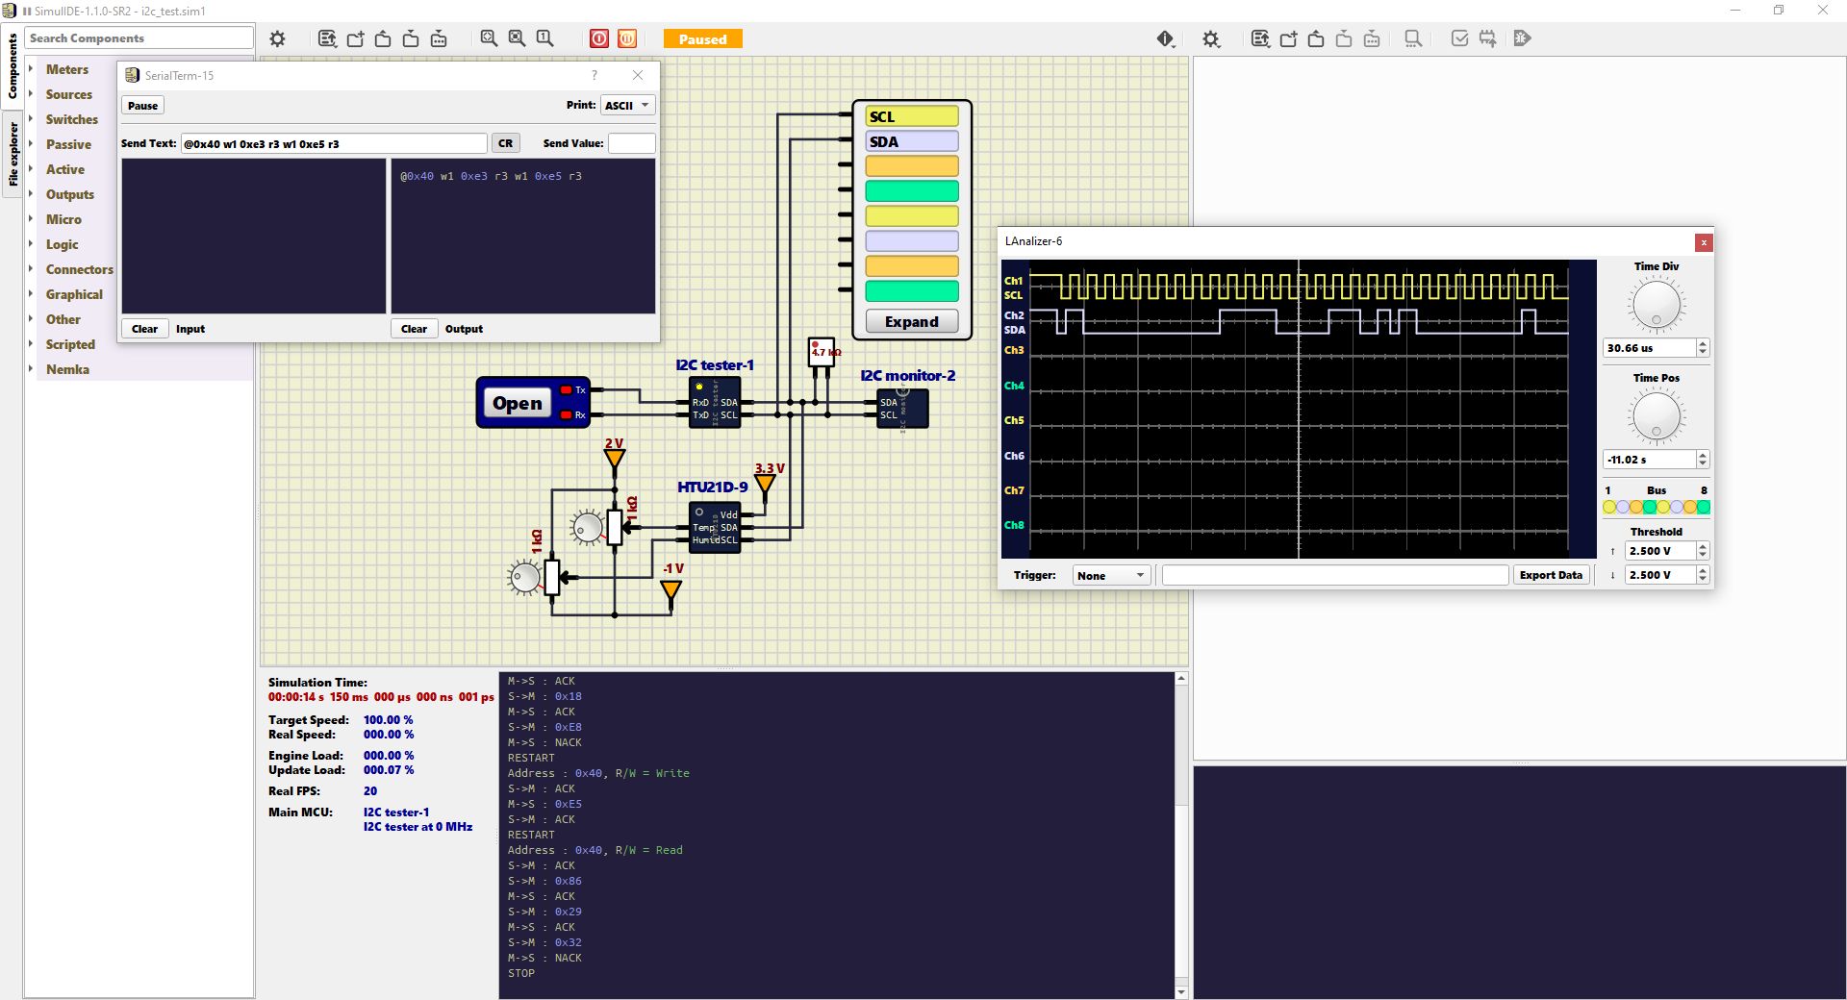Clear the SerialTerm Output panel
Viewport: 1847px width, 1000px height.
click(x=414, y=329)
